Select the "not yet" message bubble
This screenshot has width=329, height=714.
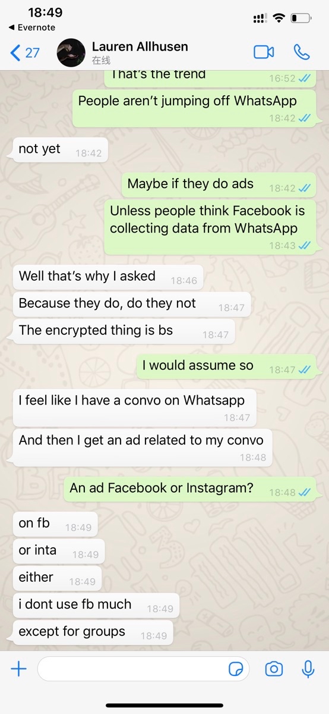(58, 149)
